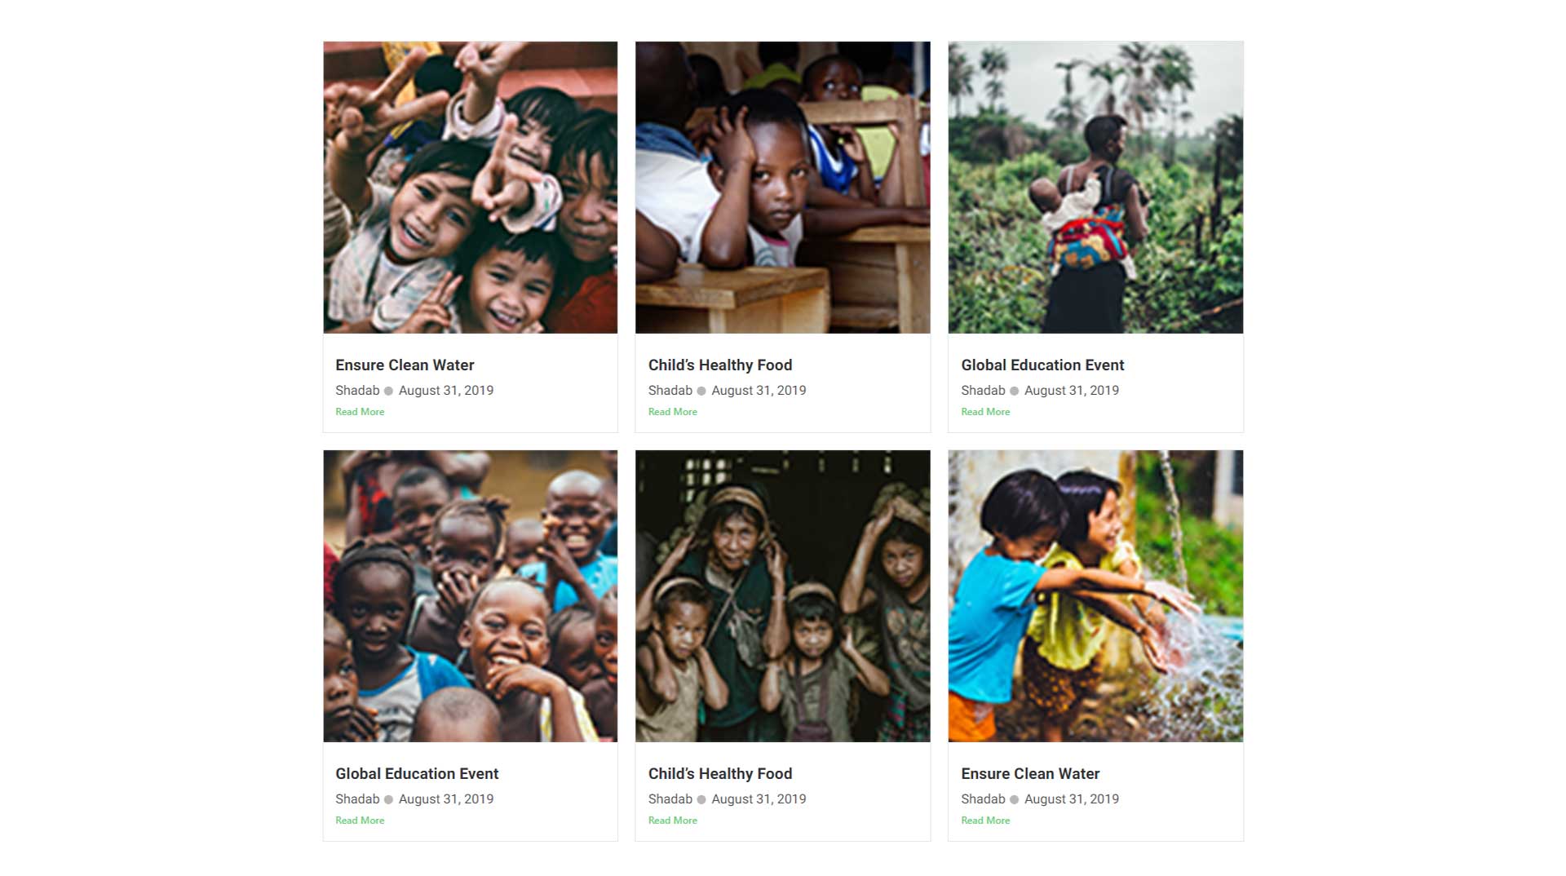
Task: Click author Shadab on woman carrying baby card
Action: click(983, 391)
